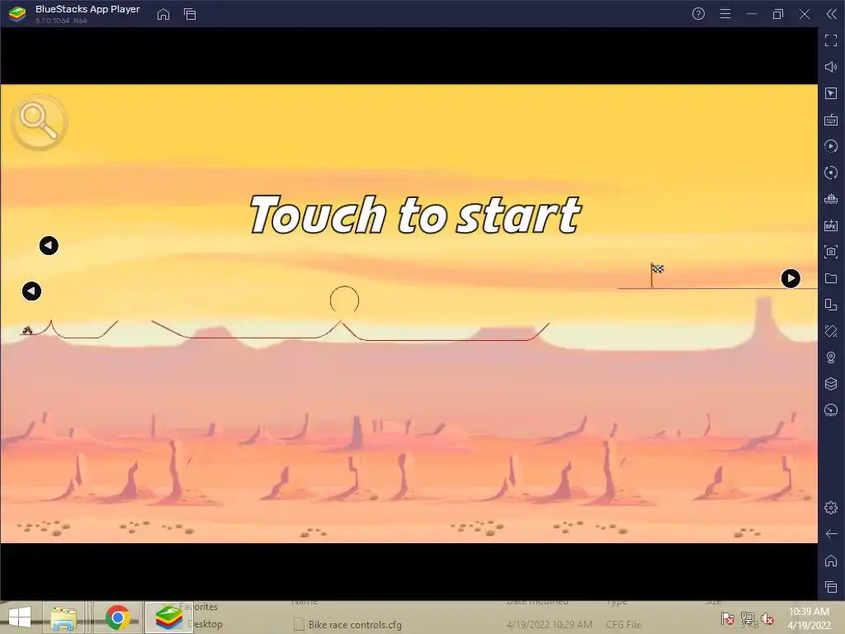The image size is (845, 634).
Task: Click the loop circle on the track
Action: (344, 300)
